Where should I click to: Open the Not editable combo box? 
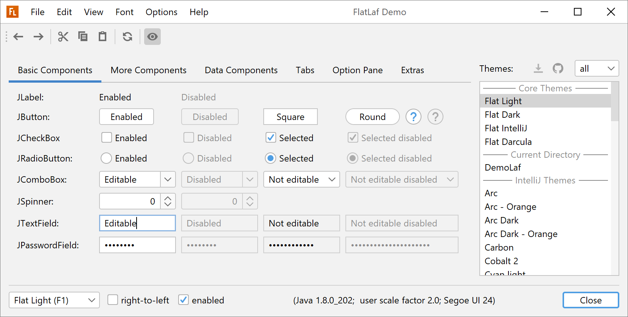[x=301, y=180]
